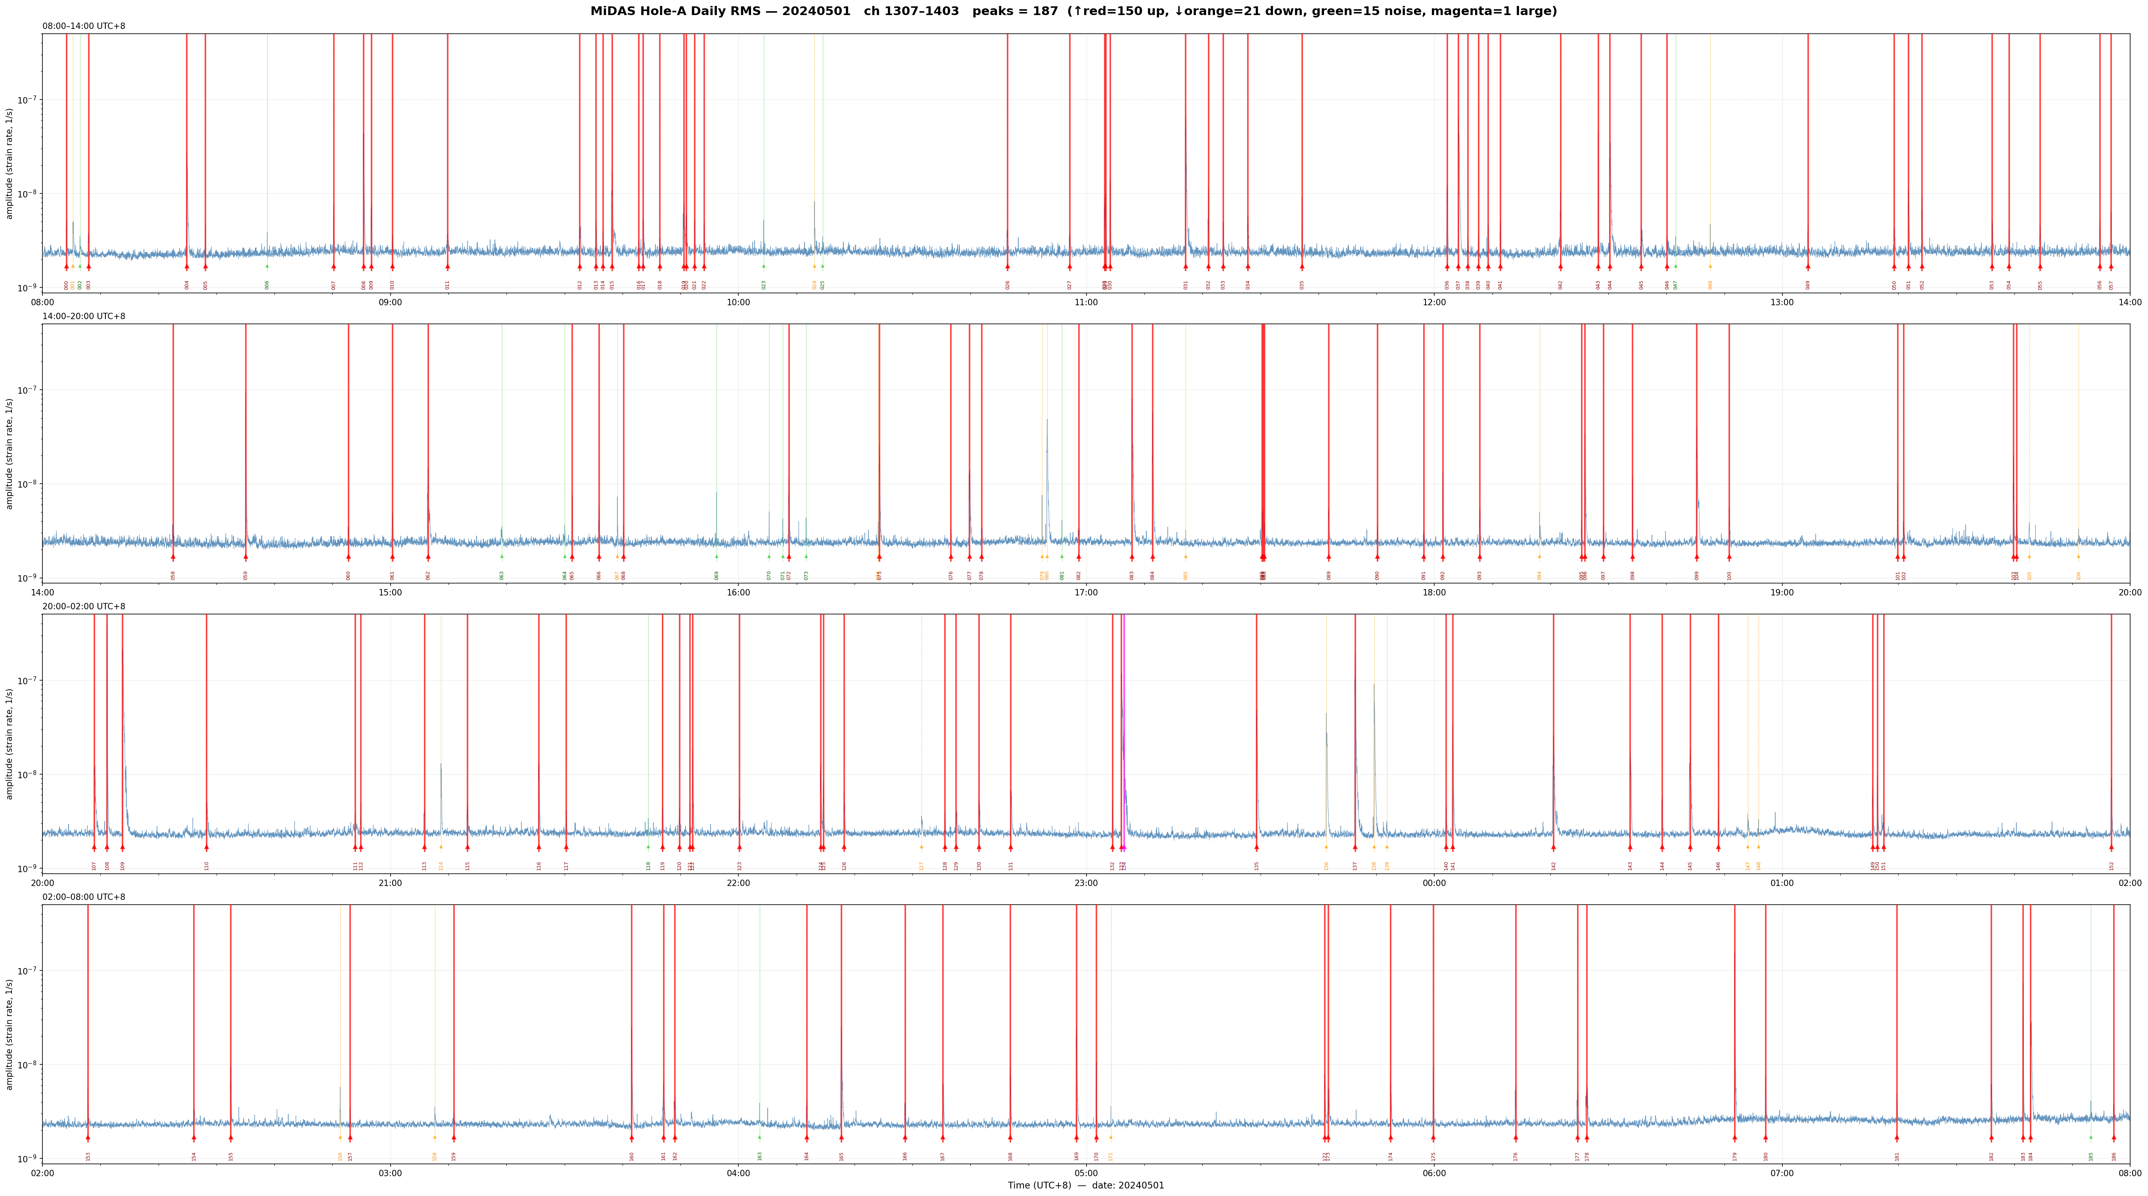Image resolution: width=2148 pixels, height=1196 pixels.
Task: Click the 23:00 tick label
Action: coord(1086,882)
